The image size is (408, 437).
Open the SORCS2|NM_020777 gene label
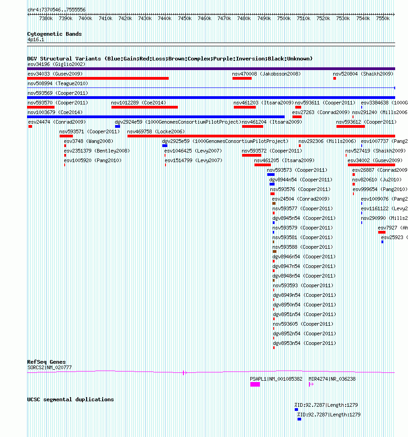50,367
